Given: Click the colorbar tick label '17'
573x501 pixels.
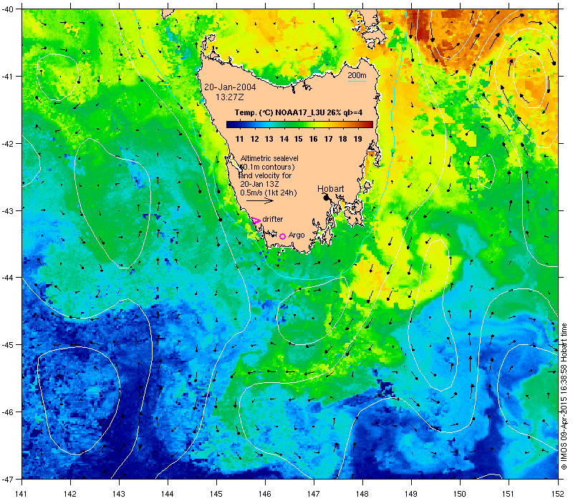Looking at the screenshot, I should pos(328,139).
